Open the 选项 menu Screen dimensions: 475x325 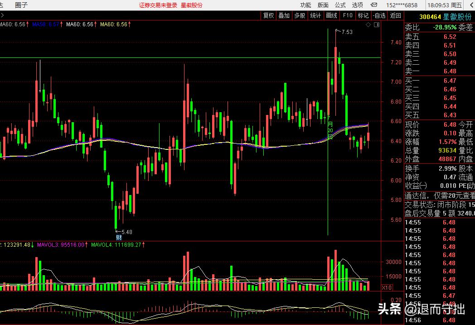coord(358,5)
